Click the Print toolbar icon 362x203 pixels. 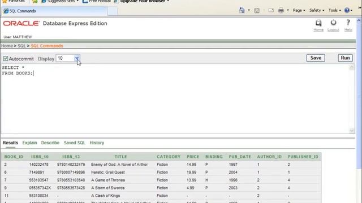click(x=281, y=10)
